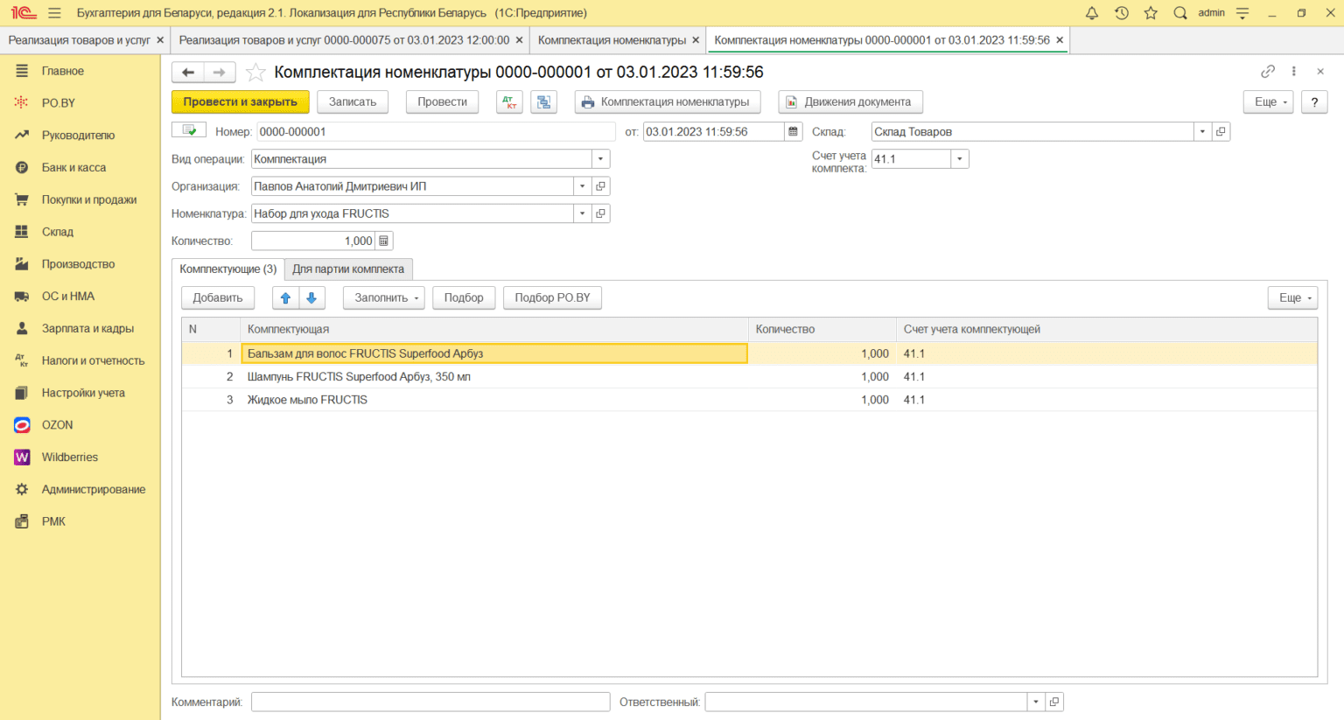Expand the Склад dropdown list
The image size is (1344, 720).
point(1202,132)
